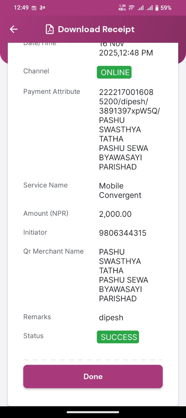Tap the Wi-Fi icon in status bar
The height and width of the screenshot is (418, 186).
tap(132, 8)
